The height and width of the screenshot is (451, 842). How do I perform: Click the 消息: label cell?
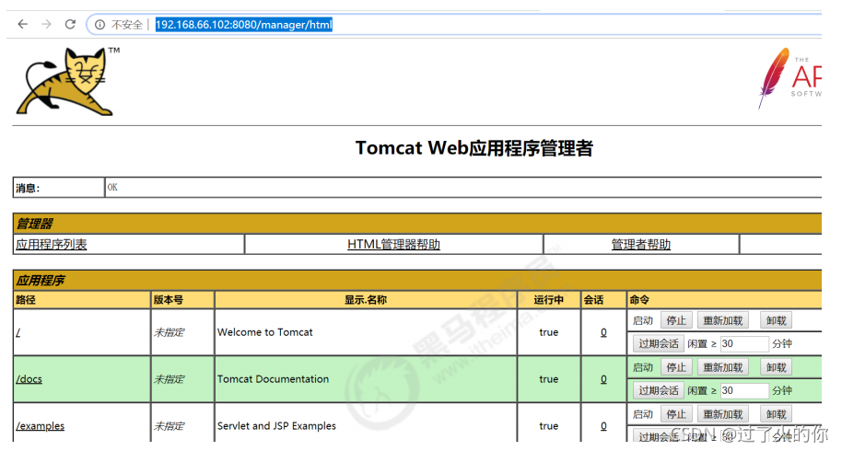pos(59,188)
